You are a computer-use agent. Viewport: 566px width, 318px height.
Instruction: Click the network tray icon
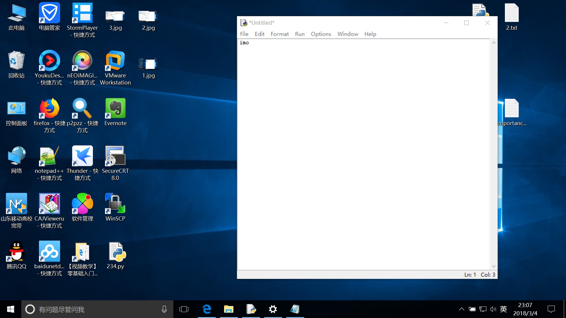[x=483, y=309]
